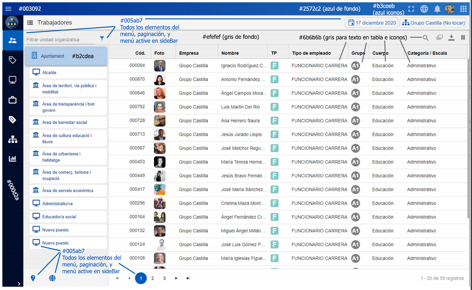Open the hamburger menu in the top bar
This screenshot has height=290, width=472.
click(x=8, y=9)
